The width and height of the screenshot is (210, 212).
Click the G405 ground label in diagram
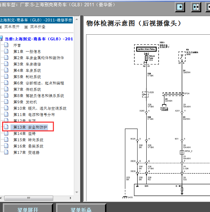[130, 197]
